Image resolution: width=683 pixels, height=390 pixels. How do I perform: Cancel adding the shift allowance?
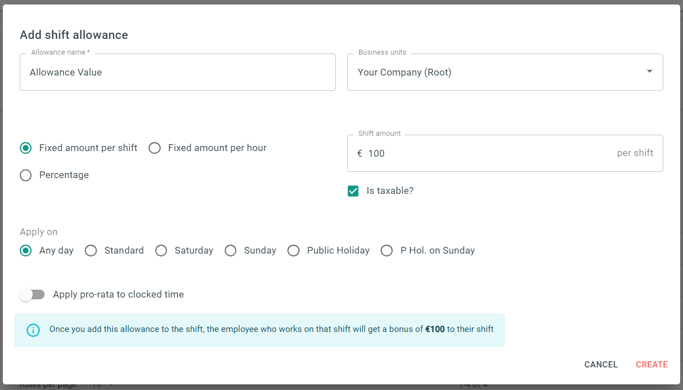point(601,364)
